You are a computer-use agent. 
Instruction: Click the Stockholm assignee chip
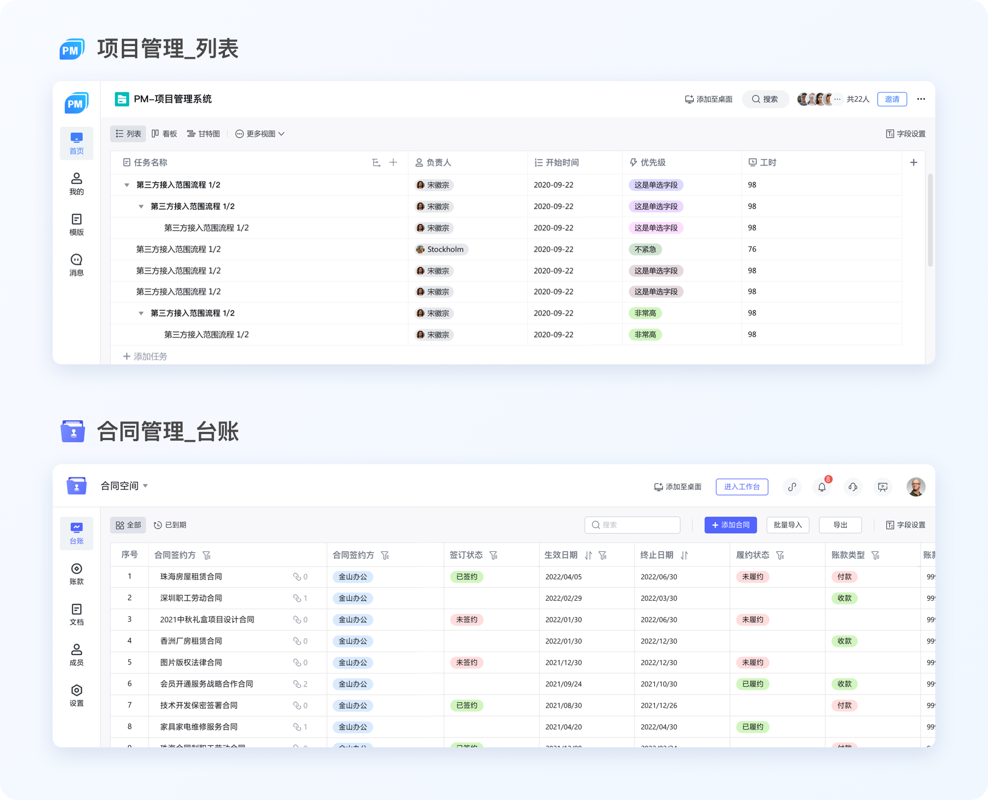[x=441, y=249]
